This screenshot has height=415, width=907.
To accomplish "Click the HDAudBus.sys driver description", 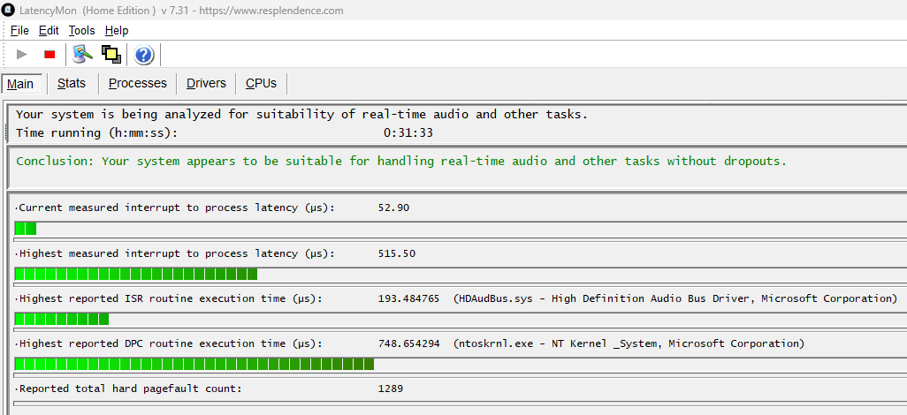I will [675, 298].
